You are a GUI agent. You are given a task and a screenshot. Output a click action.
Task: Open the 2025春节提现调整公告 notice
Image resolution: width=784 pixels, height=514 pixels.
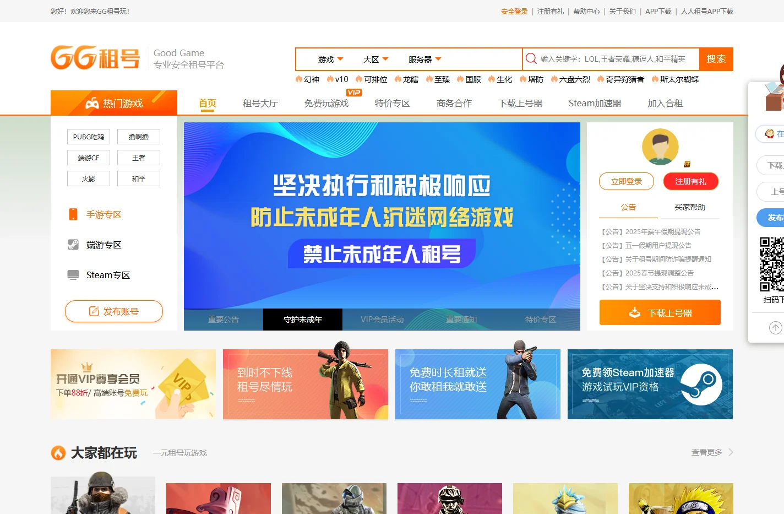[647, 273]
